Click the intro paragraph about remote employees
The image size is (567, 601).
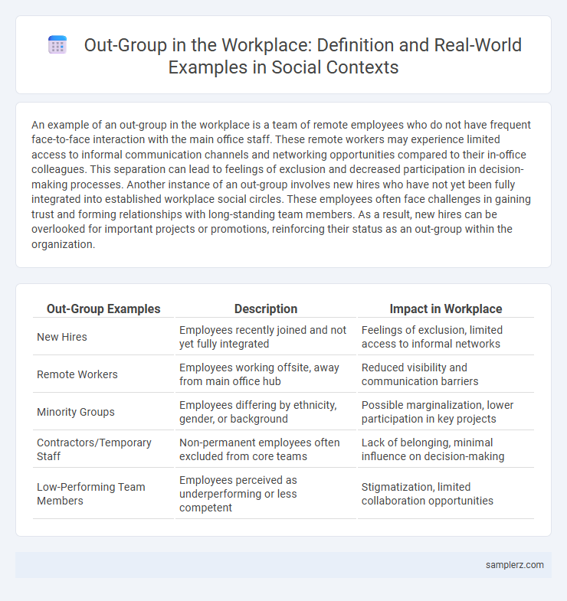tap(283, 185)
